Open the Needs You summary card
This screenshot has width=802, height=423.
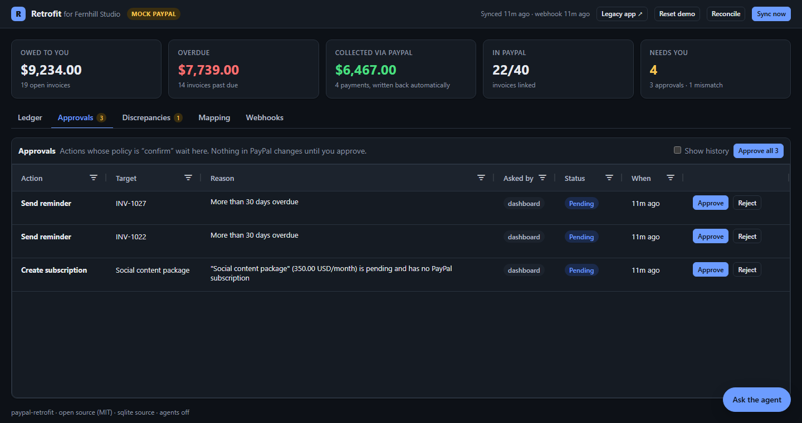point(716,69)
